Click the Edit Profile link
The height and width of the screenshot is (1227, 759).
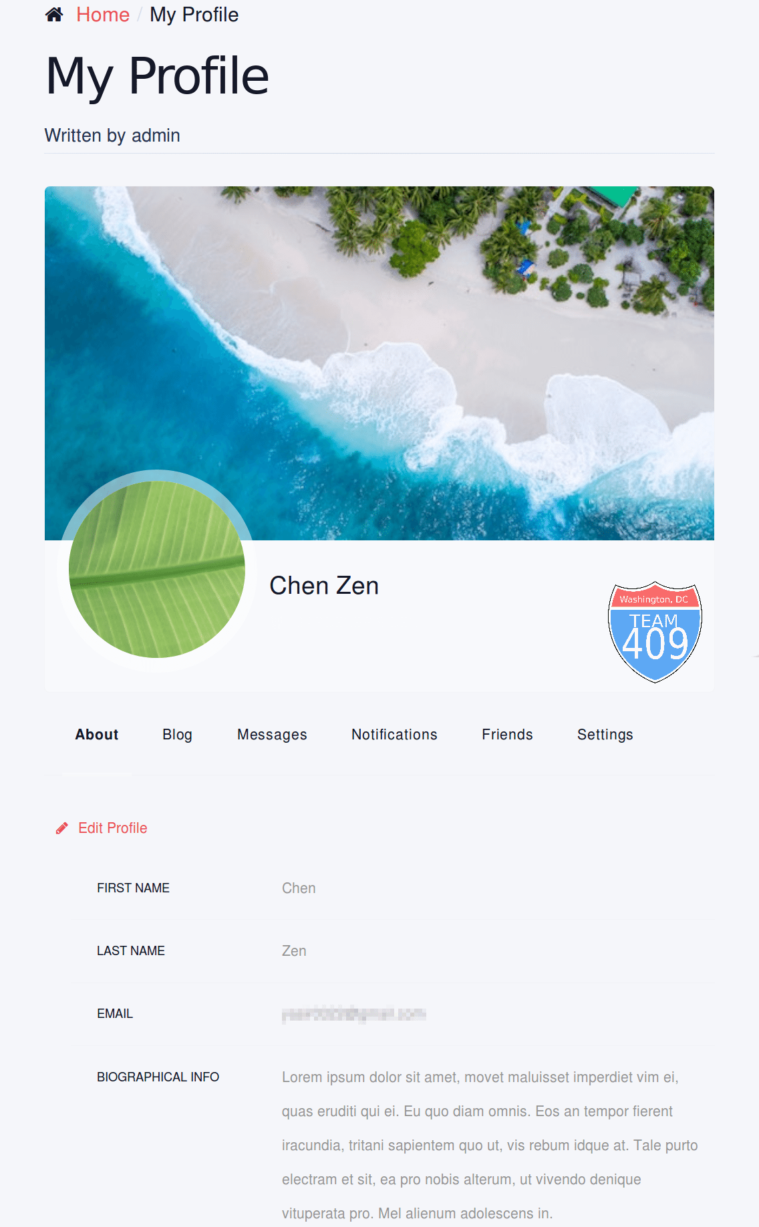(113, 828)
